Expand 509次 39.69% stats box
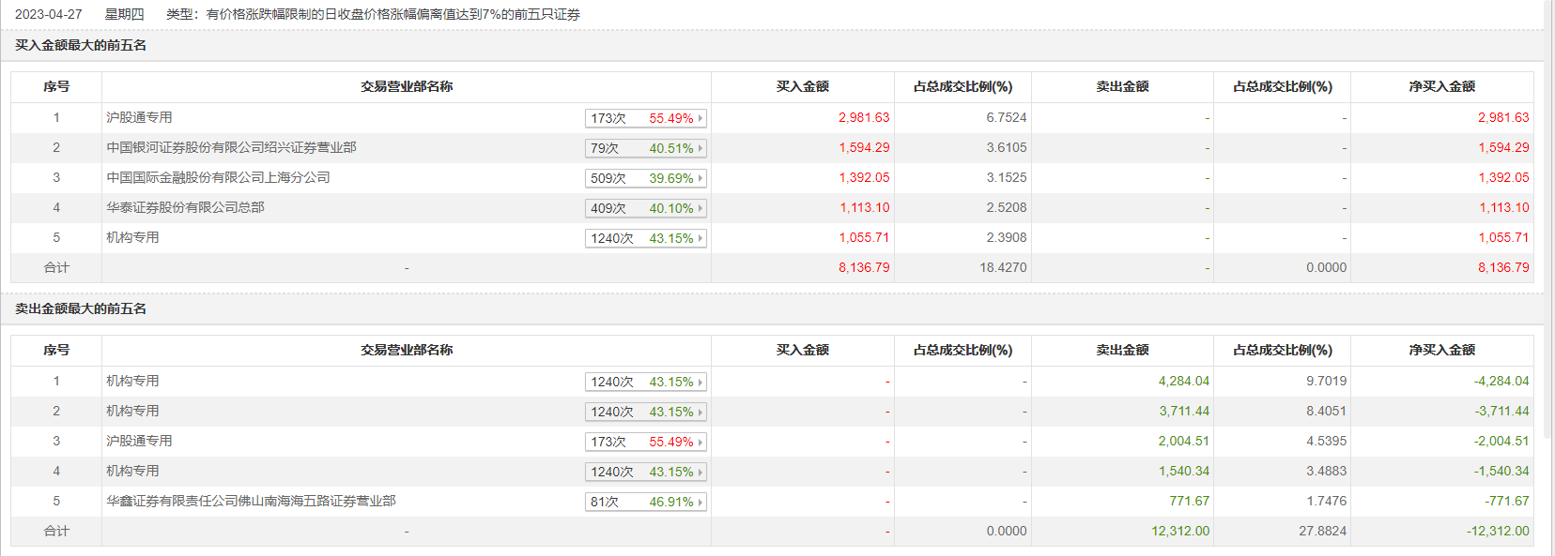This screenshot has width=1555, height=556. [645, 178]
